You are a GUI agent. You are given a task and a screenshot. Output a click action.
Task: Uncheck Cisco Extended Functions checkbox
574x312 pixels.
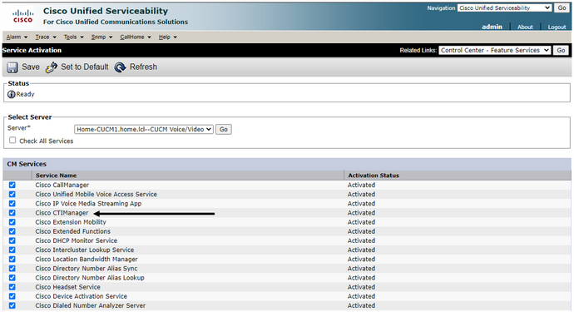12,231
